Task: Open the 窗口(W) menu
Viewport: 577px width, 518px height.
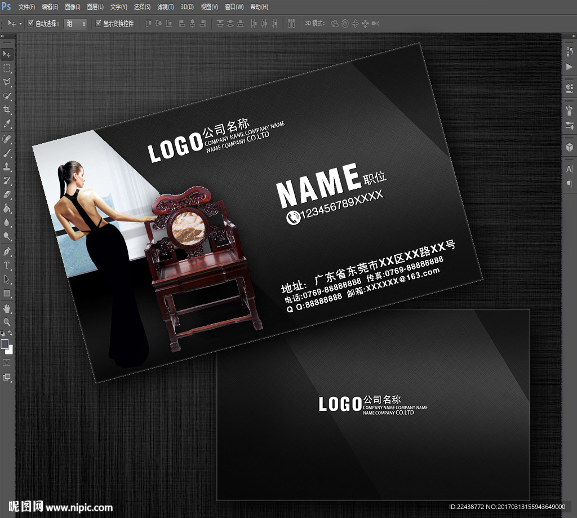Action: (234, 7)
